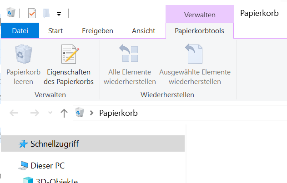This screenshot has height=183, width=287.
Task: Expand the address bar chevron before Papierkorb
Action: pyautogui.click(x=92, y=113)
